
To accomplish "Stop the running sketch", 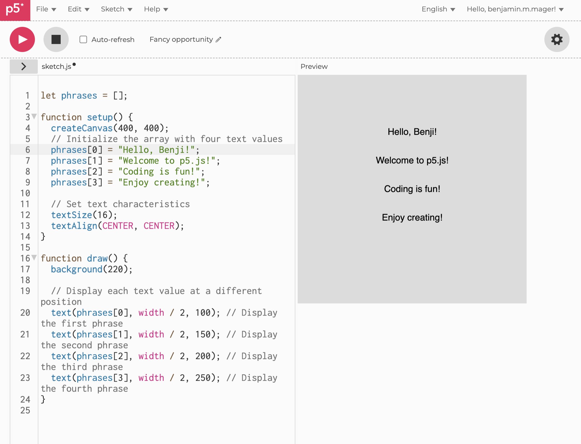I will tap(56, 39).
